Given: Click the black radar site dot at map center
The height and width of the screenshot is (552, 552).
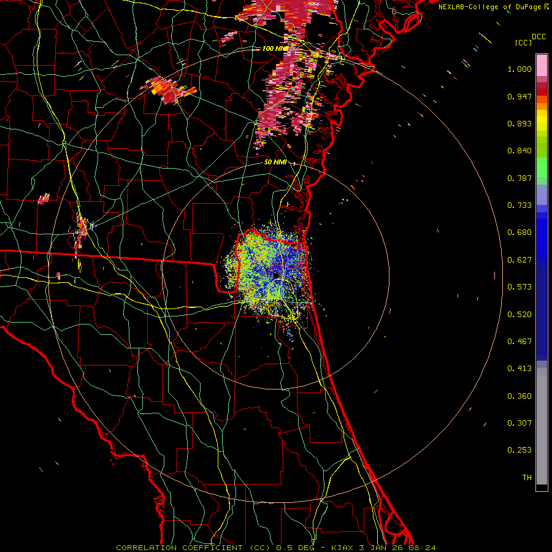Looking at the screenshot, I should coord(276,275).
